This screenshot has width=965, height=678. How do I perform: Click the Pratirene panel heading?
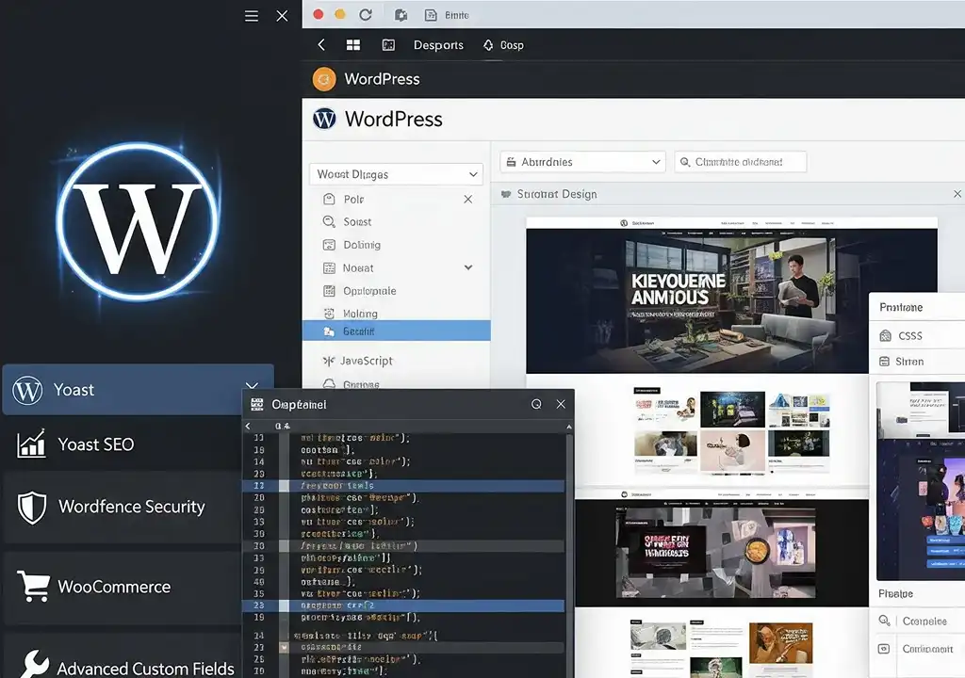tap(901, 307)
